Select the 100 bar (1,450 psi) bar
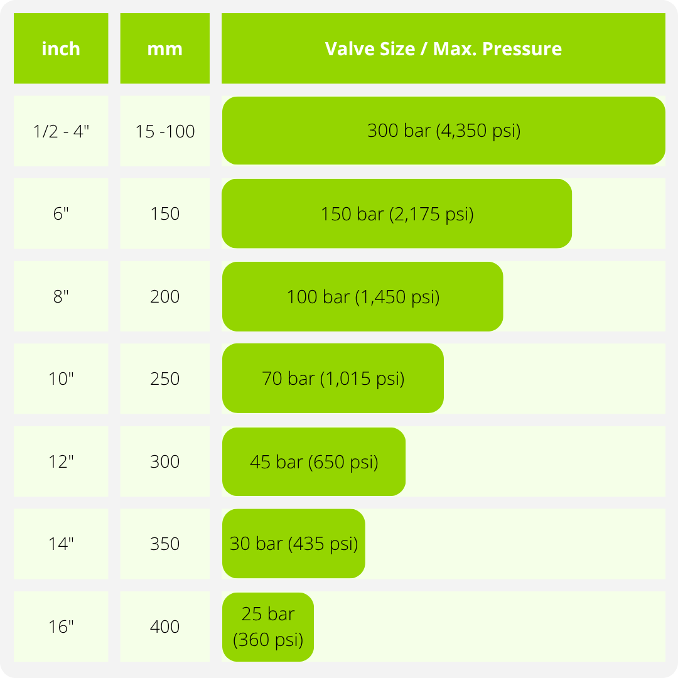678x678 pixels. [362, 296]
